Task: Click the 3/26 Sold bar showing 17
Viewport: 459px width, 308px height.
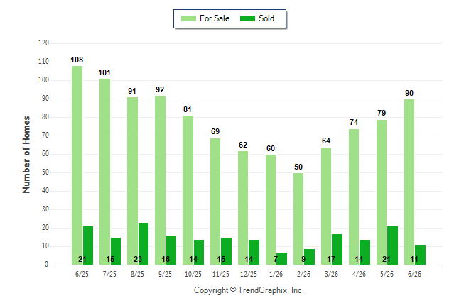Action: tap(337, 249)
